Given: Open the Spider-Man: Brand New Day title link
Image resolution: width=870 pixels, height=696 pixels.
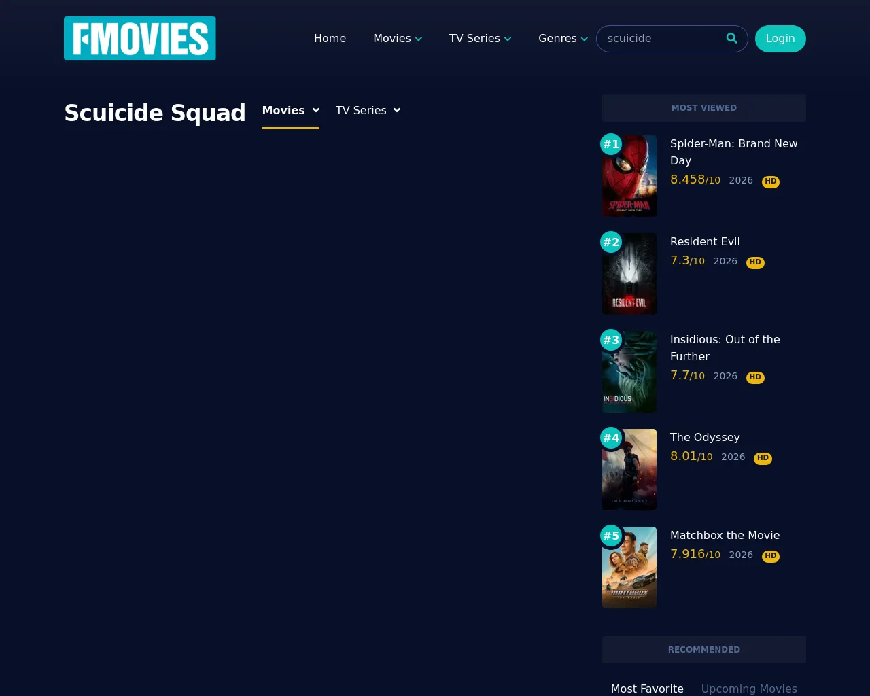Looking at the screenshot, I should [734, 152].
